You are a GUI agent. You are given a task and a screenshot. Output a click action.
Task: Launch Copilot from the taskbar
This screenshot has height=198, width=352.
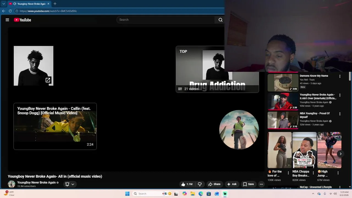click(185, 194)
